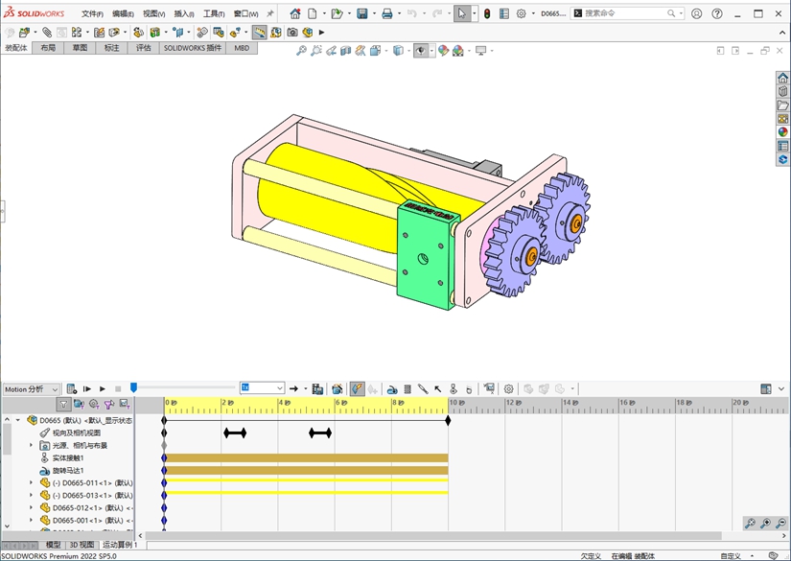Click the timeline zoom-in magnifier

765,524
